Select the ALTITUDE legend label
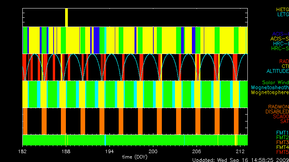Viewport: 289px width, 162px height. (277, 71)
